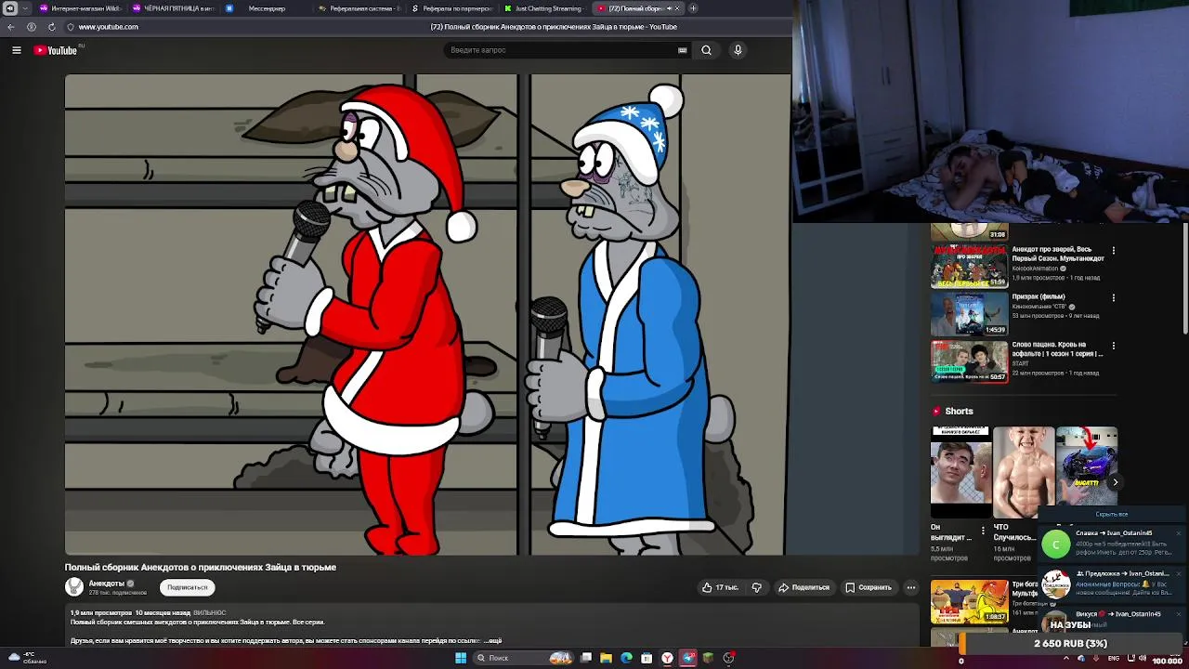Mute the YouTube tab via speaker icon
Image resolution: width=1189 pixels, height=669 pixels.
coord(668,8)
